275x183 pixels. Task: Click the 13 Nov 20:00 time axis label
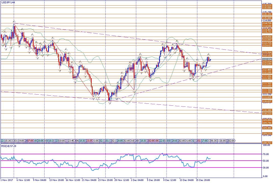point(57,180)
